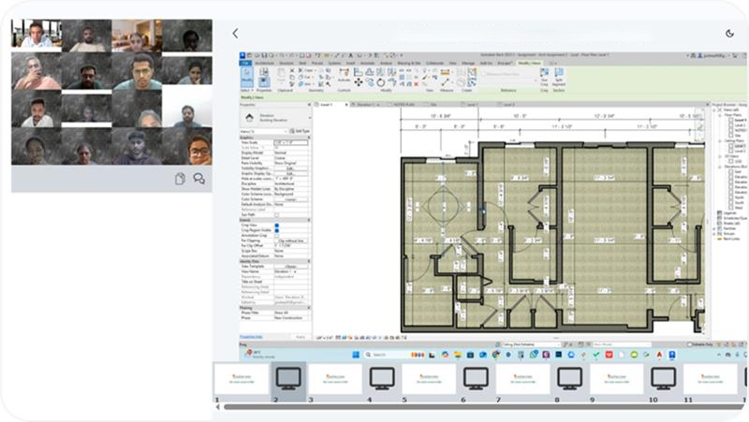The image size is (749, 422).
Task: Click the copy document icon under participants
Action: 180,179
